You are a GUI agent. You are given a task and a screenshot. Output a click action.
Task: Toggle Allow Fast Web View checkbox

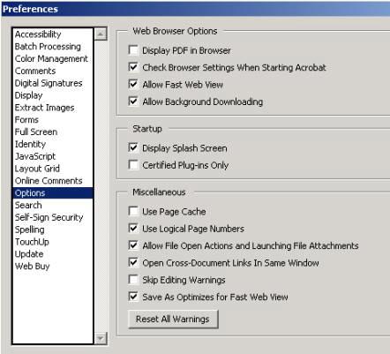[x=133, y=84]
